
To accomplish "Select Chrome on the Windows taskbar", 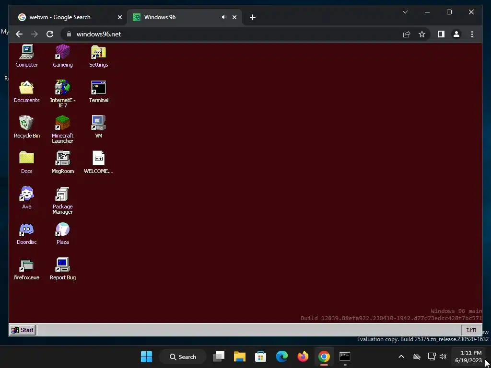I will [x=324, y=356].
